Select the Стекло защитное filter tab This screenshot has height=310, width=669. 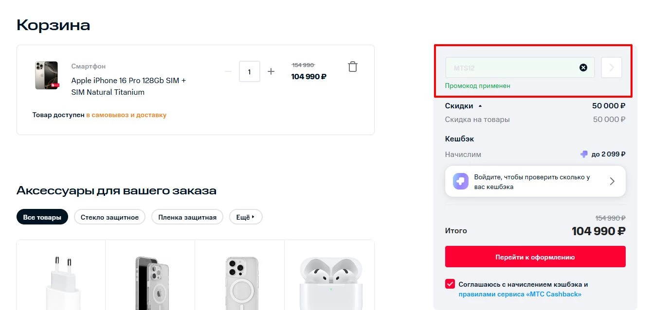(109, 217)
